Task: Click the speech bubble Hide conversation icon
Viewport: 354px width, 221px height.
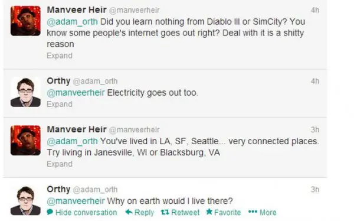Action: [50, 212]
